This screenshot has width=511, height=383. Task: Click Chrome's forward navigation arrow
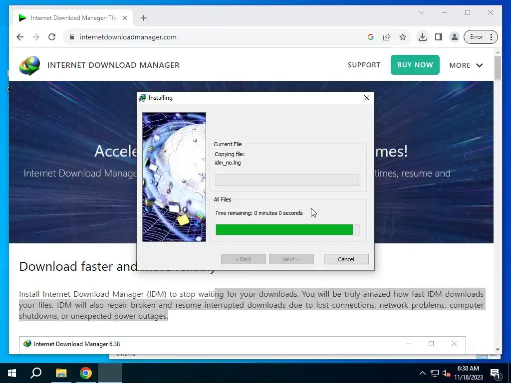click(x=36, y=37)
